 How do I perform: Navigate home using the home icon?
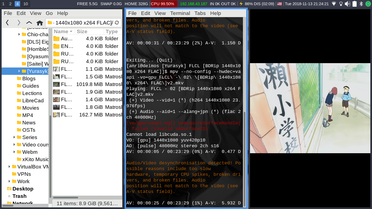40,23
